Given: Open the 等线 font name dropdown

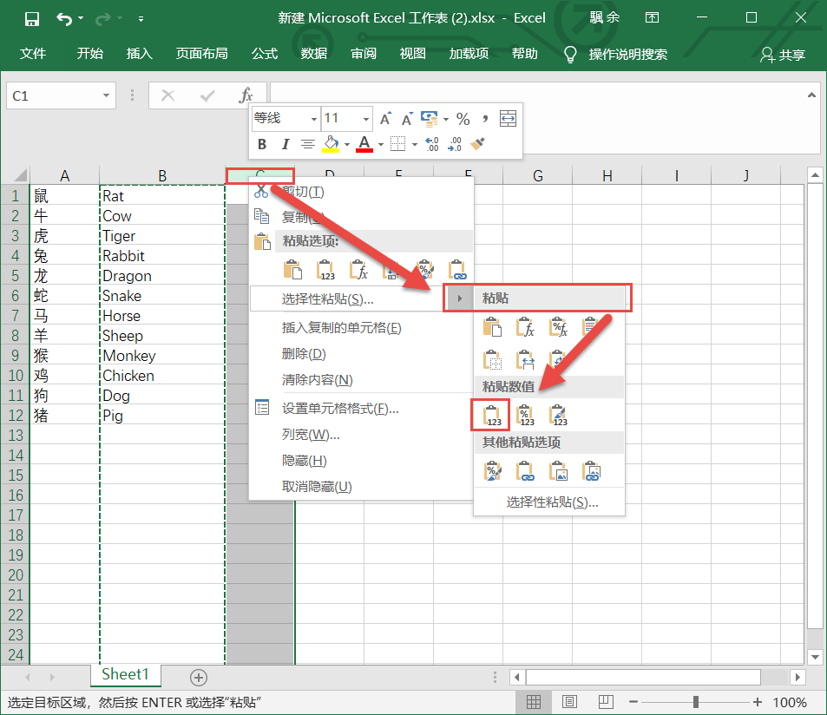Looking at the screenshot, I should (x=312, y=118).
